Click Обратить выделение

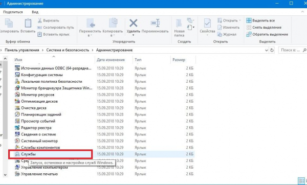[267, 34]
